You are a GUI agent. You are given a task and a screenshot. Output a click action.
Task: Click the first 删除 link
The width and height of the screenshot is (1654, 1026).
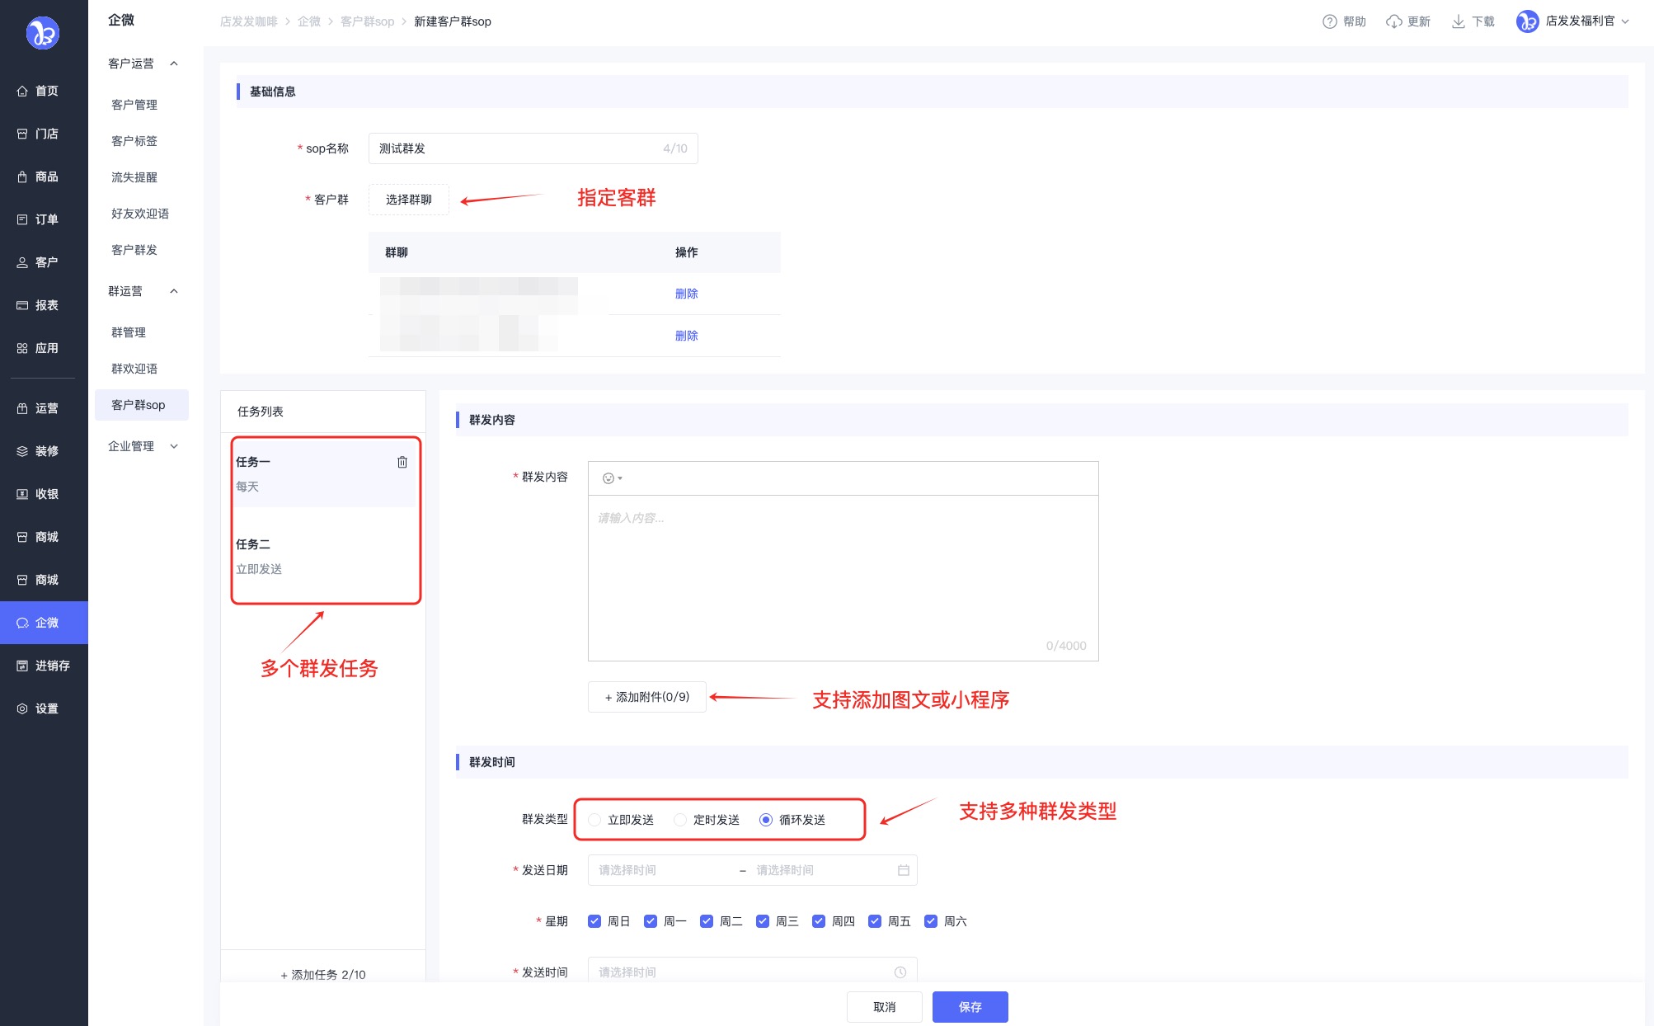686,294
